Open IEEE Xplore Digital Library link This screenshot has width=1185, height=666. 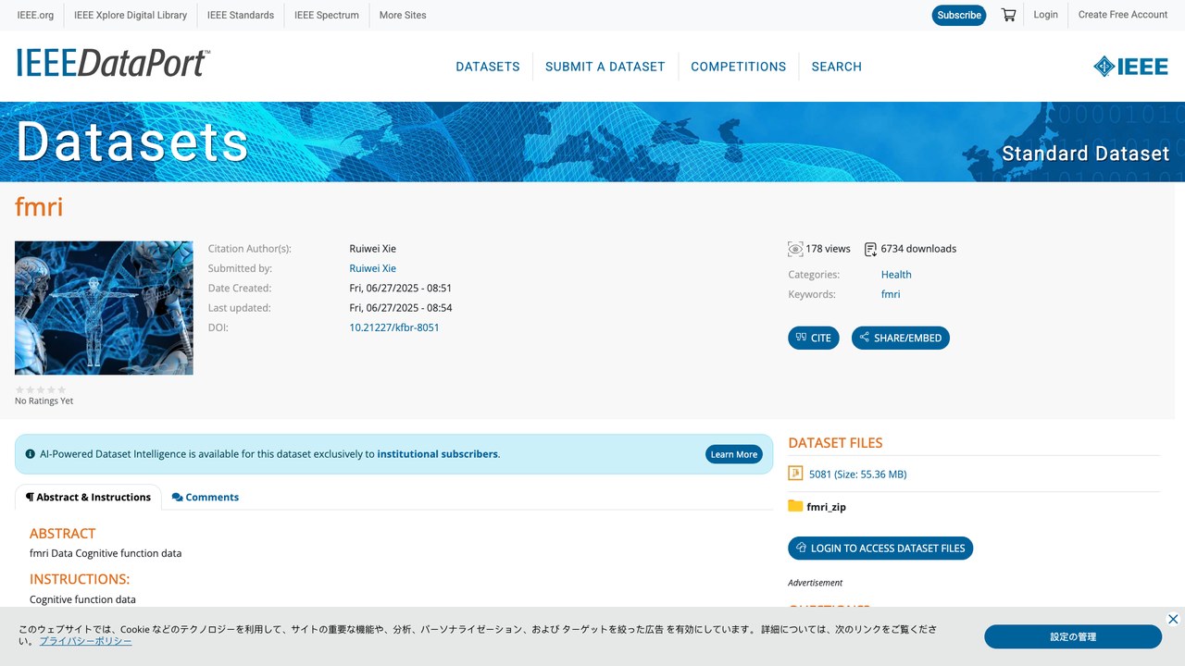pos(131,15)
